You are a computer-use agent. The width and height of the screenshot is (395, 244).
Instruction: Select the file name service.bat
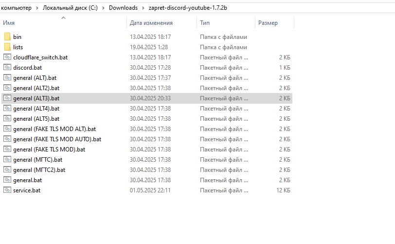coord(27,190)
